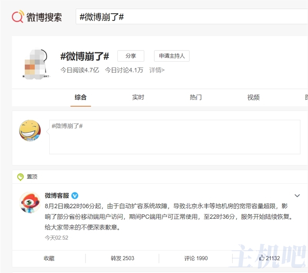Open 评论 1990 comments
Viewport: 308px width, 273px height.
click(x=196, y=258)
